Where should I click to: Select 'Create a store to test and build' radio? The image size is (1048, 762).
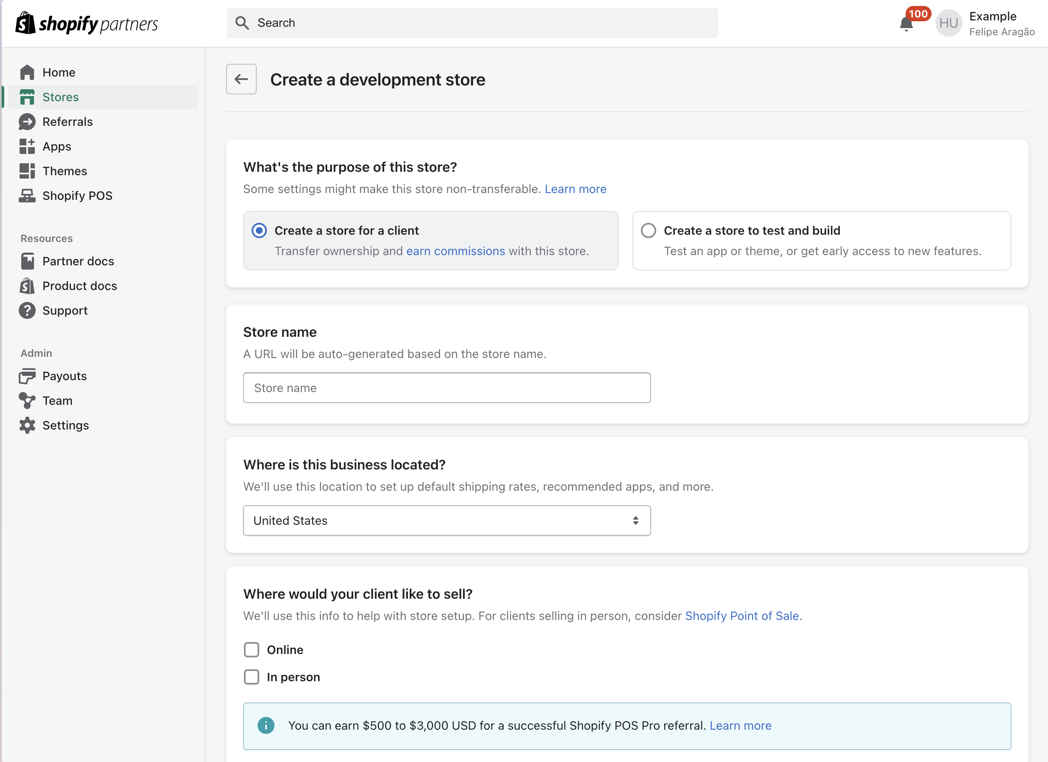point(648,230)
